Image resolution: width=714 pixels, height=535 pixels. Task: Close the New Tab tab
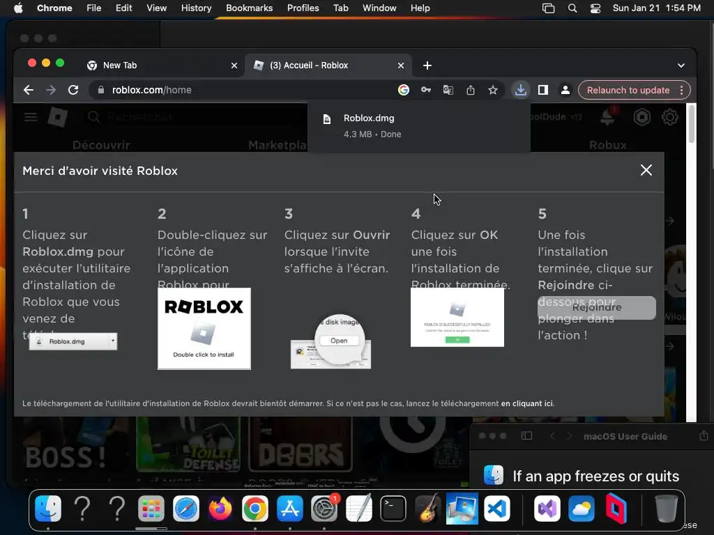[x=234, y=65]
